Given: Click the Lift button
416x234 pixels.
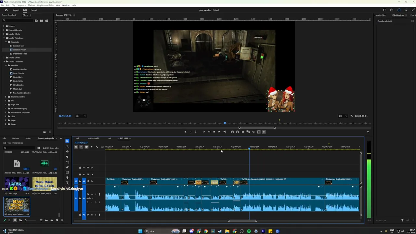Looking at the screenshot, I should tap(232, 132).
